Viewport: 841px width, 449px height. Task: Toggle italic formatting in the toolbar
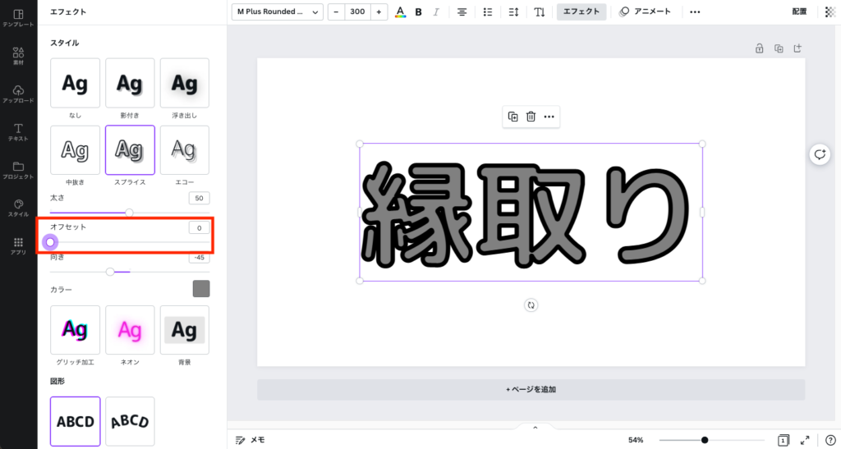pyautogui.click(x=436, y=12)
